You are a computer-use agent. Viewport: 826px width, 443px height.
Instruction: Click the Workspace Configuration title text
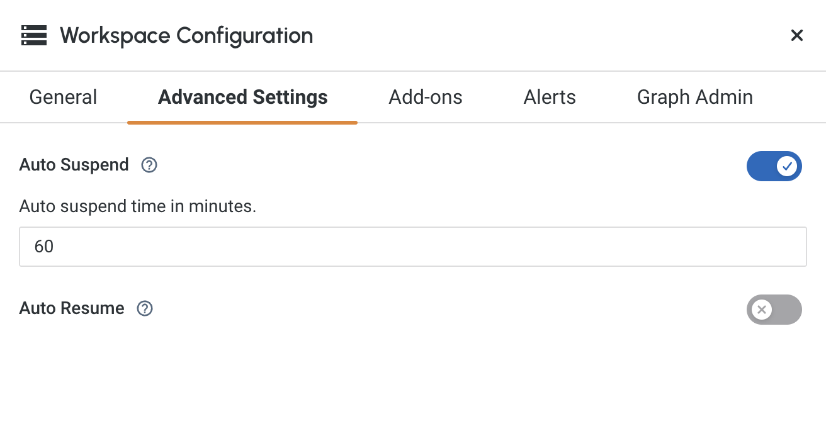pyautogui.click(x=186, y=35)
